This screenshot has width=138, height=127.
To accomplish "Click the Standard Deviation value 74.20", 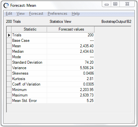I will (89, 62).
